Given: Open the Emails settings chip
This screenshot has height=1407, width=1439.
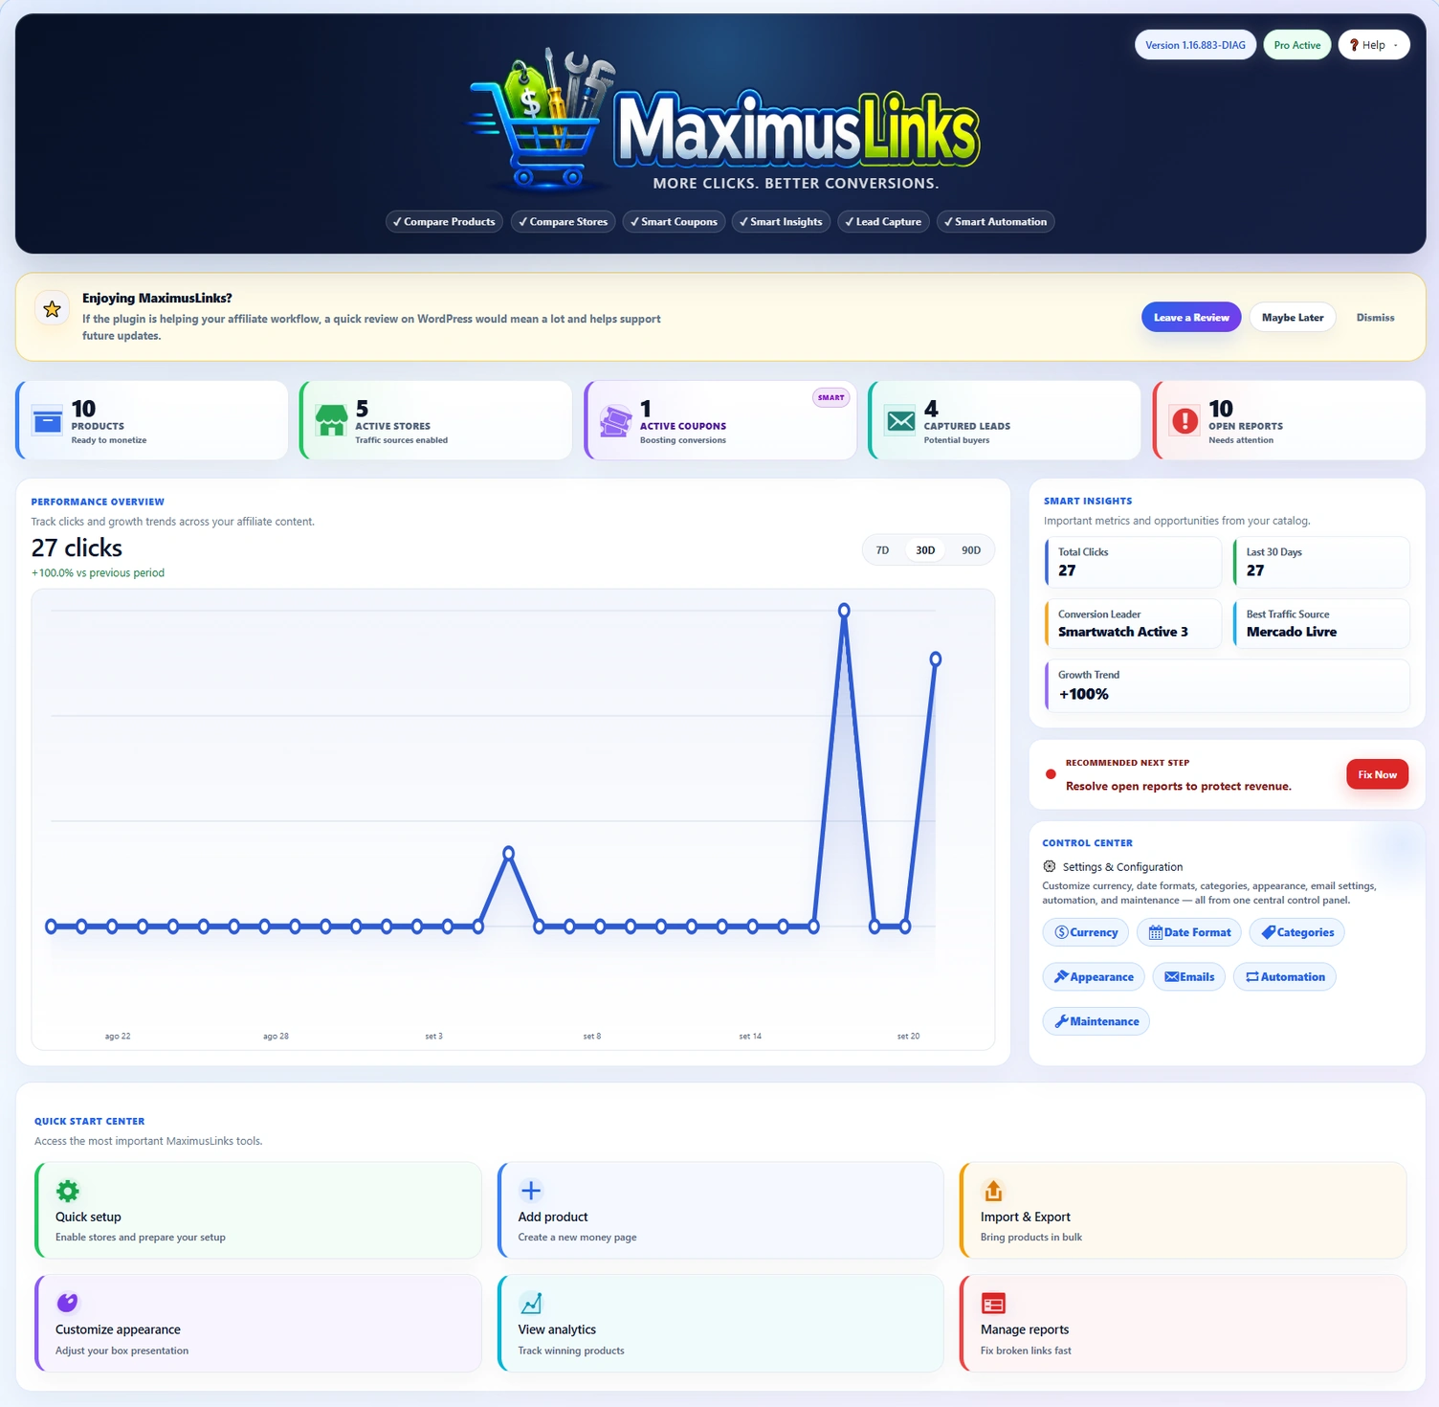Looking at the screenshot, I should [x=1189, y=977].
